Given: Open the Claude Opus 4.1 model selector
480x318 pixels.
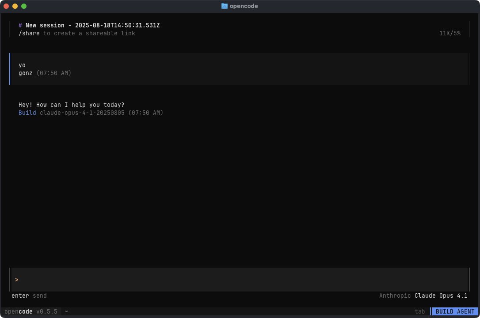Looking at the screenshot, I should (441, 295).
